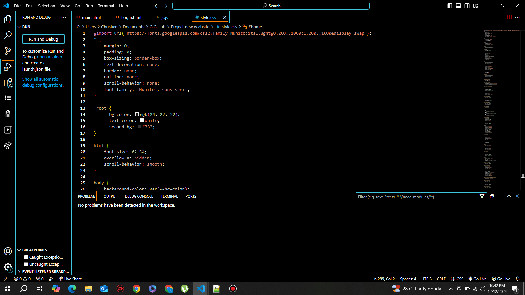Viewport: 525px width, 295px height.
Task: Toggle the panel visibility layout icon
Action: pyautogui.click(x=458, y=6)
